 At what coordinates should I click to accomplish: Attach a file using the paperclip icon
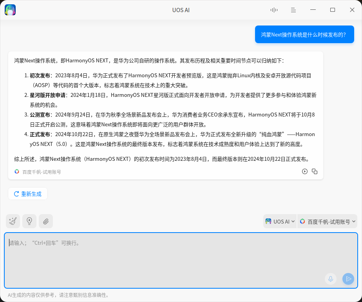pyautogui.click(x=45, y=221)
